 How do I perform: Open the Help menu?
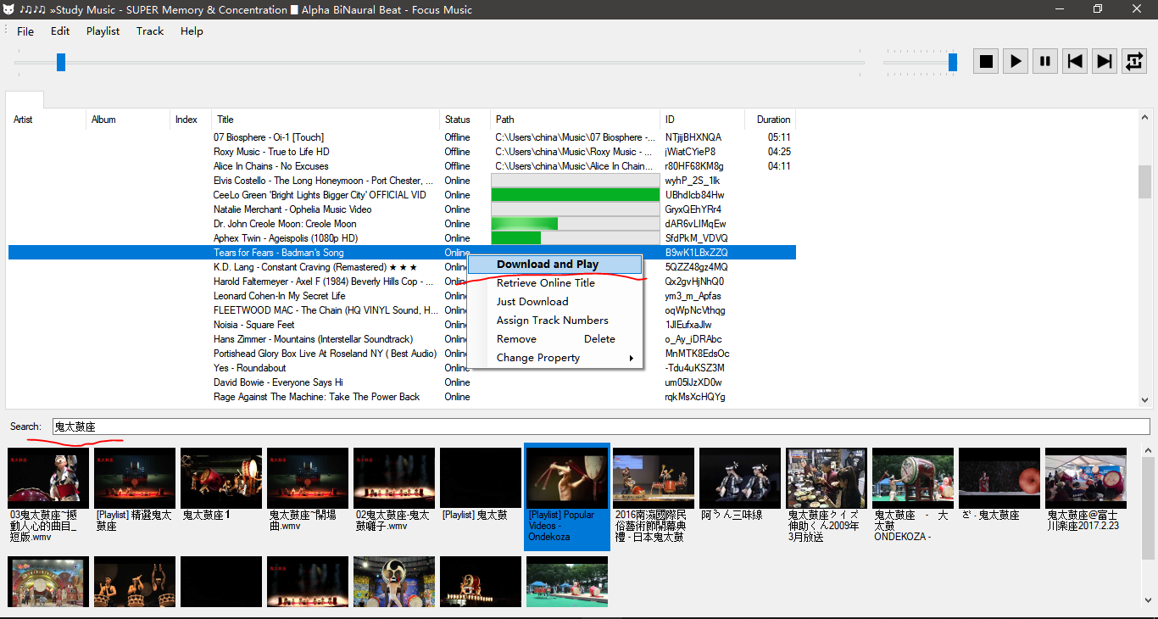[192, 31]
